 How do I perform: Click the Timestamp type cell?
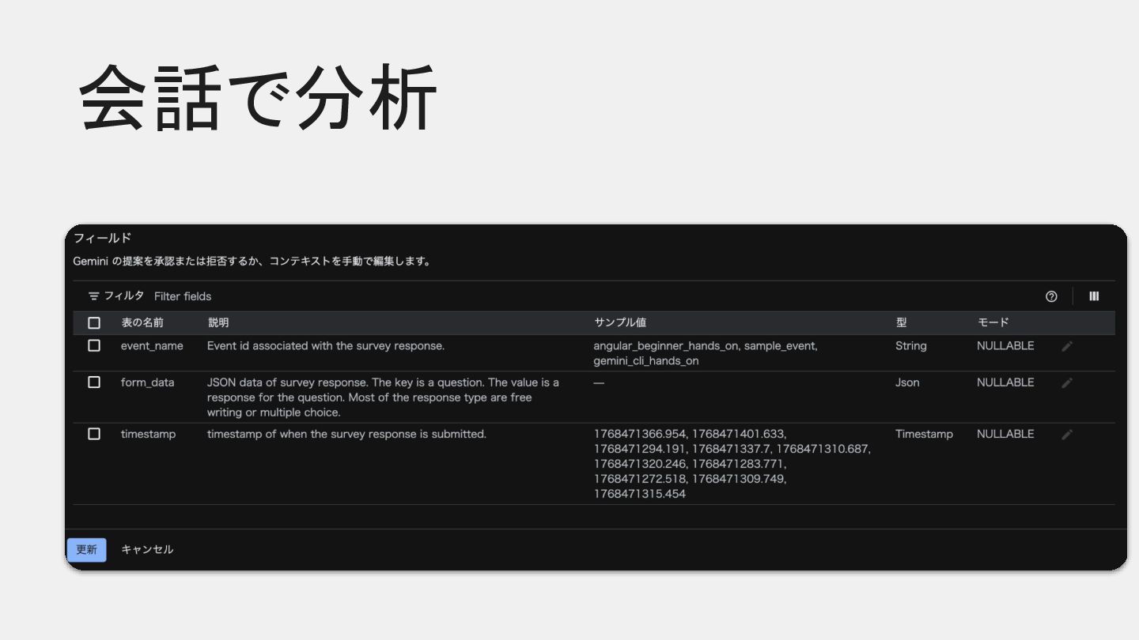(x=924, y=434)
